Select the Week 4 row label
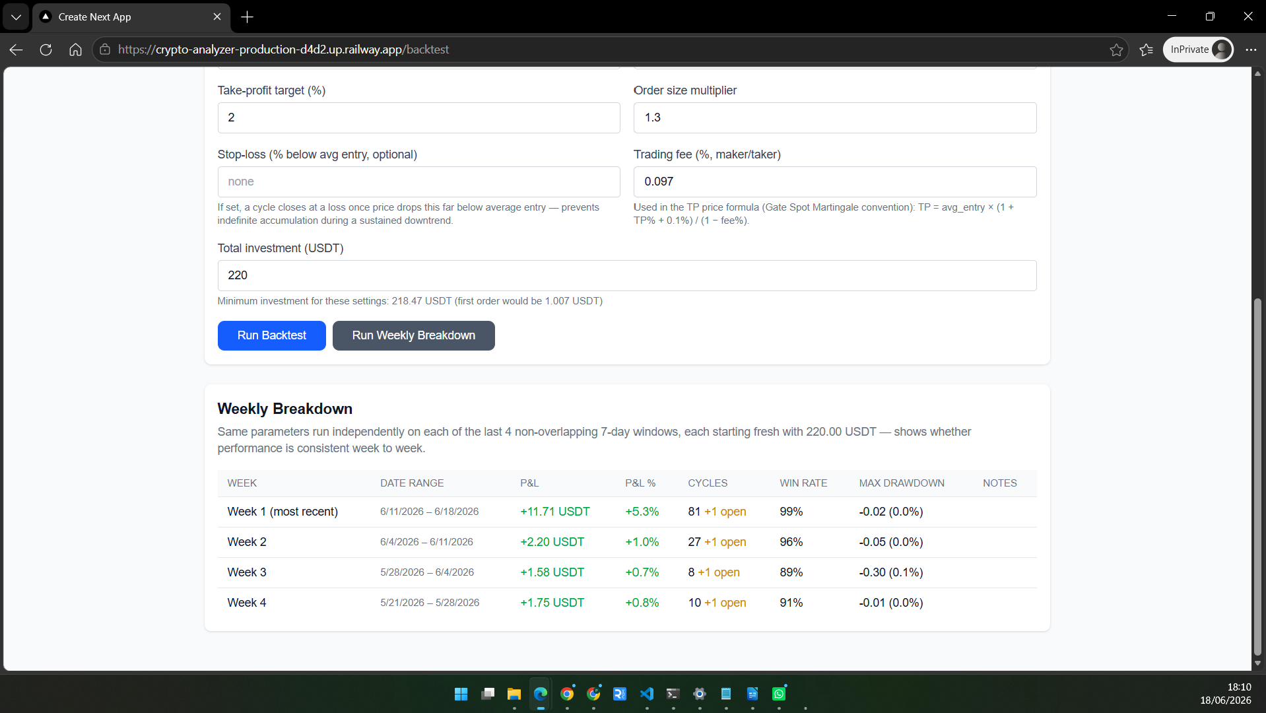 [247, 603]
